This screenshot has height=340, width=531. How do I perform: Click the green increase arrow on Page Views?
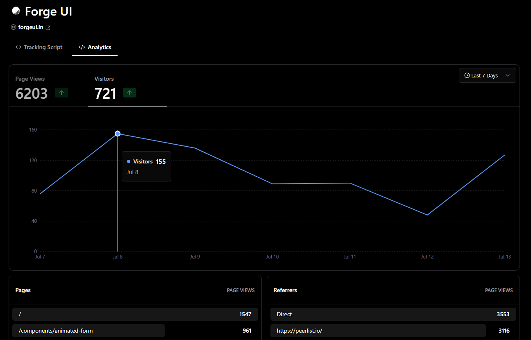pos(61,93)
